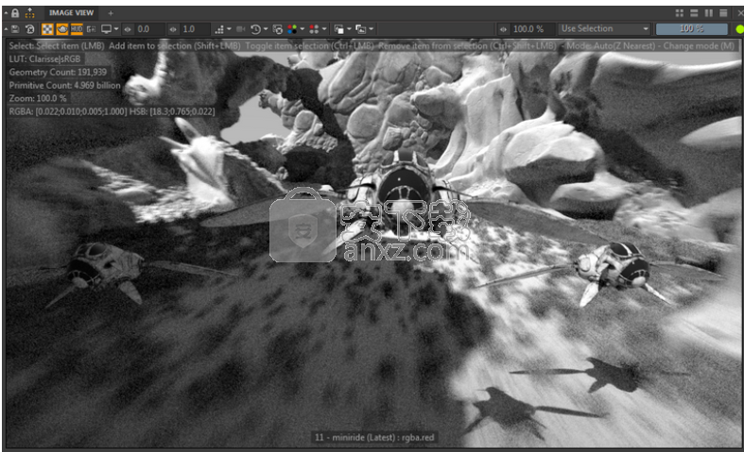Click the slider handle beside 100.0 % field
The width and height of the screenshot is (744, 452).
coord(503,29)
